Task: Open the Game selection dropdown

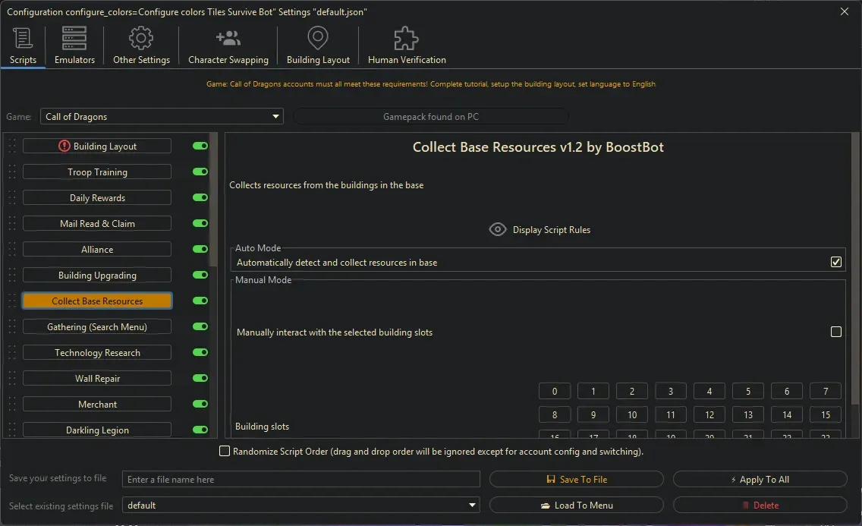Action: pos(275,116)
